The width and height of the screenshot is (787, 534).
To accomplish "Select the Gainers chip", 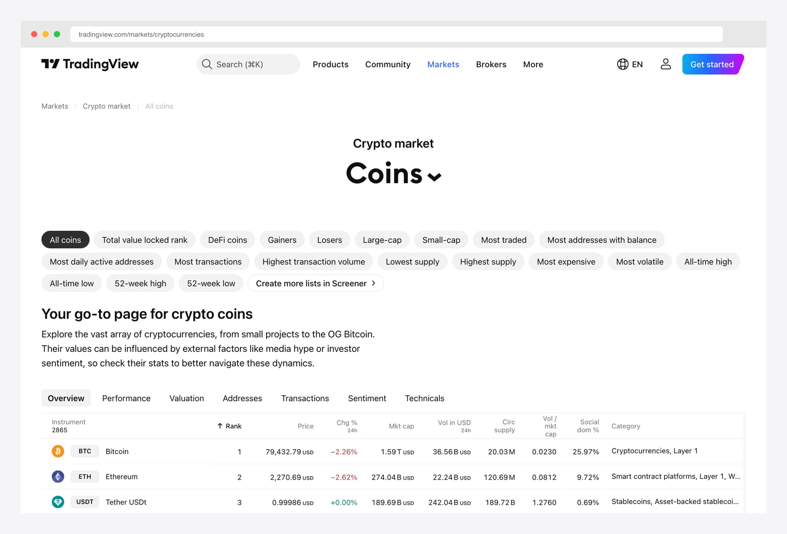I will coord(282,240).
